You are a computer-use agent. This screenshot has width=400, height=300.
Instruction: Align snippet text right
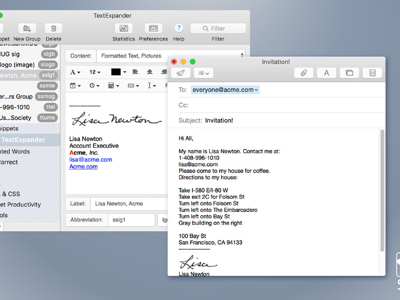click(164, 72)
